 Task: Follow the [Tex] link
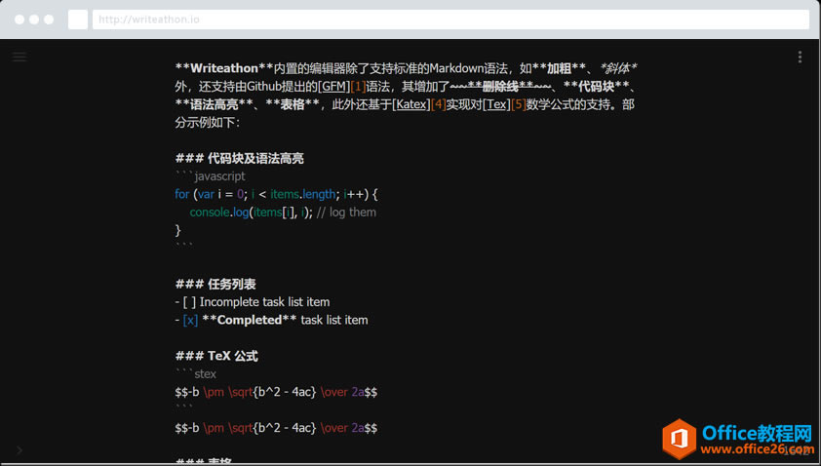496,104
